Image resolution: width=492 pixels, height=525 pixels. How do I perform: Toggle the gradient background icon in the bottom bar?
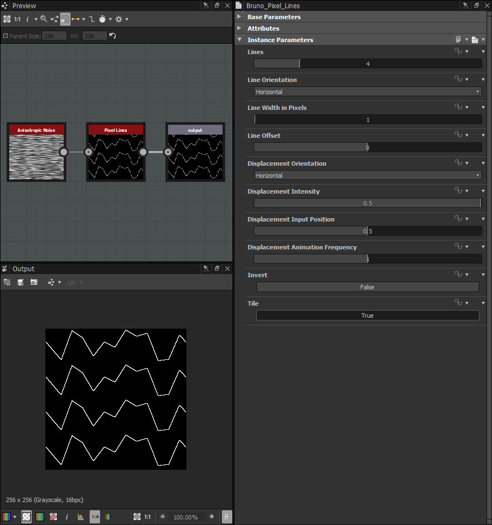[39, 516]
